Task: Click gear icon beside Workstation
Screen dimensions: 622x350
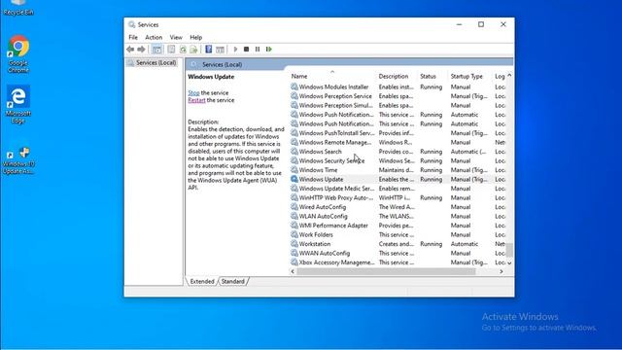Action: click(x=294, y=244)
